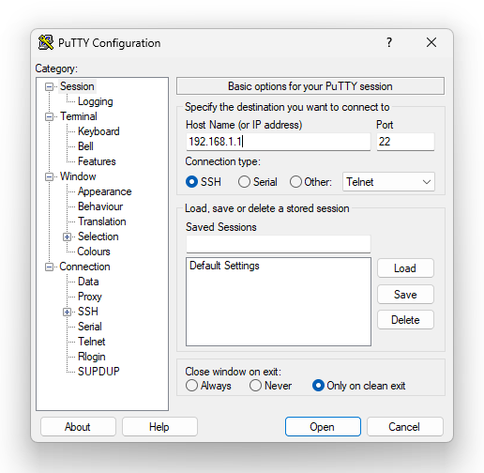The image size is (484, 473).
Task: Open the Logging category
Action: click(96, 101)
